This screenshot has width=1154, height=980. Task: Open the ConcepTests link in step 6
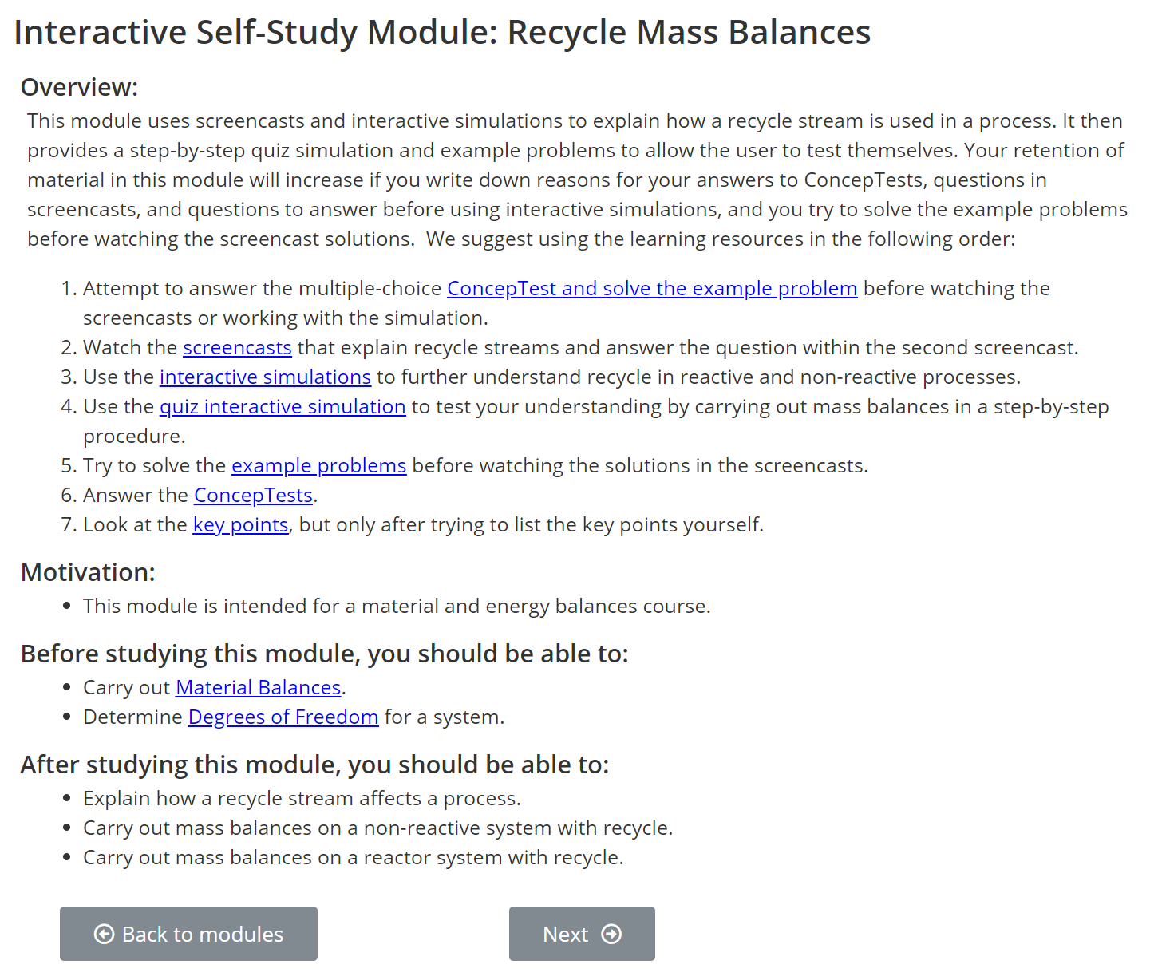(x=253, y=496)
